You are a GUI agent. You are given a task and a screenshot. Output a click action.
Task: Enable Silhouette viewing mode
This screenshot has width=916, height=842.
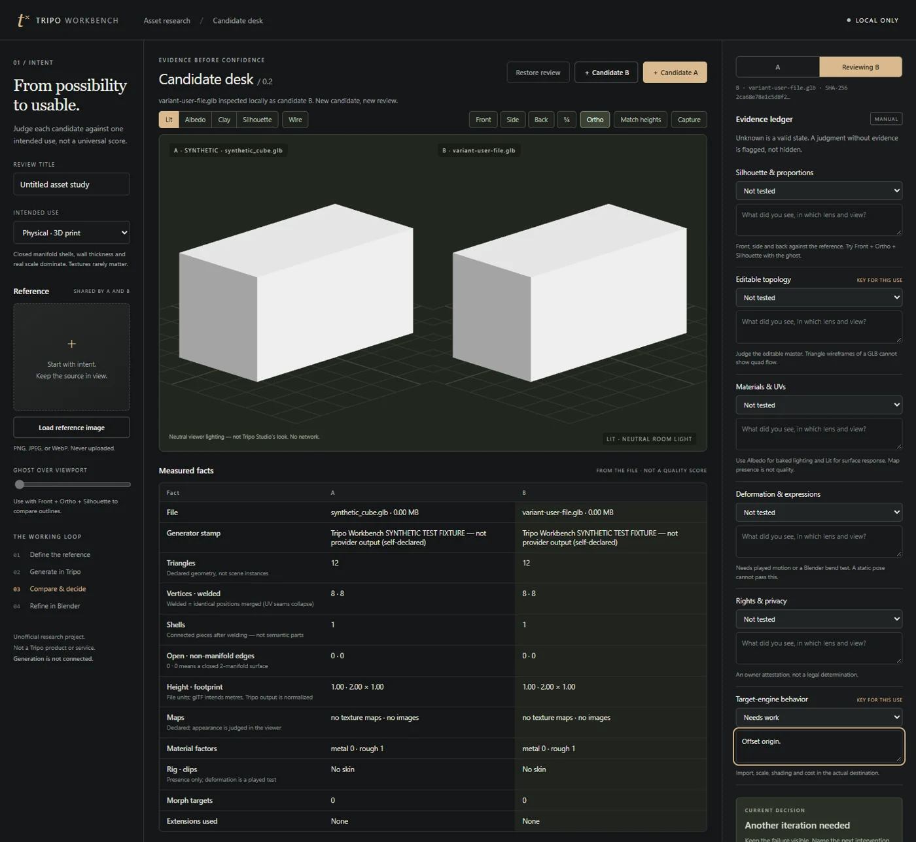257,120
